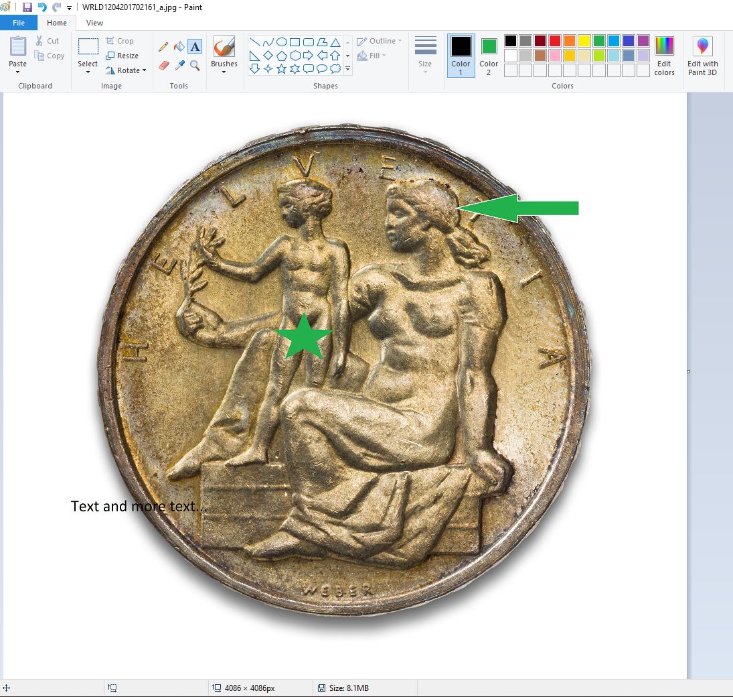Select the Eraser tool

[x=163, y=66]
